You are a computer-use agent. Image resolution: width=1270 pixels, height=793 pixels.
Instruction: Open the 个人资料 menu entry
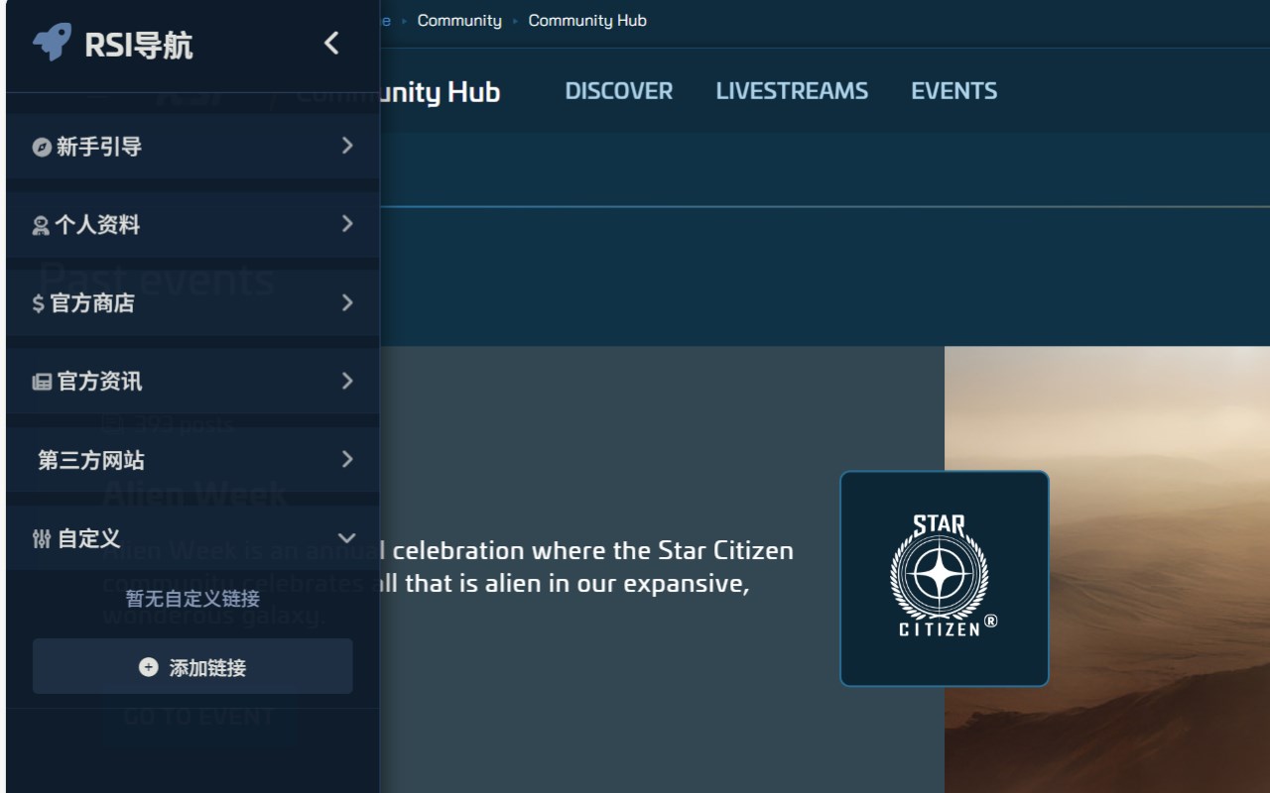192,225
